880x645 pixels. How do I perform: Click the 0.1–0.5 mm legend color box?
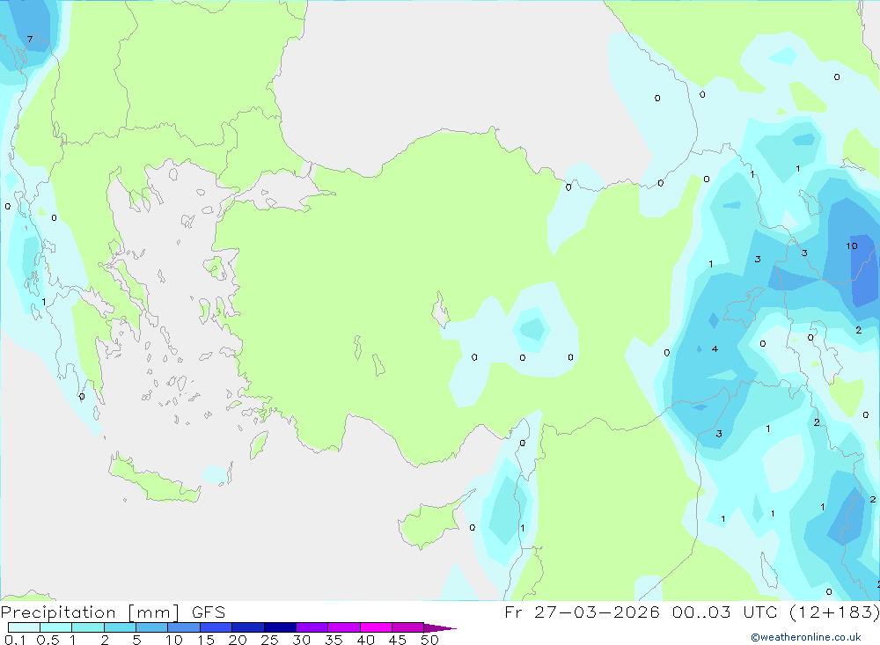click(x=24, y=627)
